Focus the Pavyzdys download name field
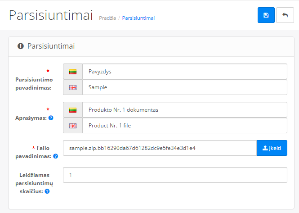This screenshot has height=213, width=299. point(184,72)
